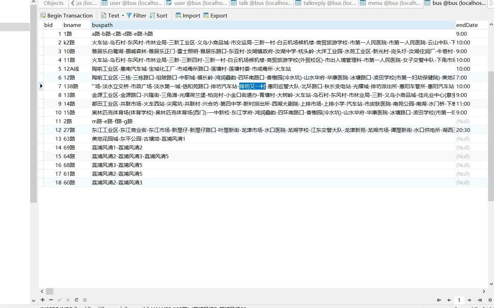Open the Filter tool
This screenshot has height=308, width=494.
coord(136,15)
